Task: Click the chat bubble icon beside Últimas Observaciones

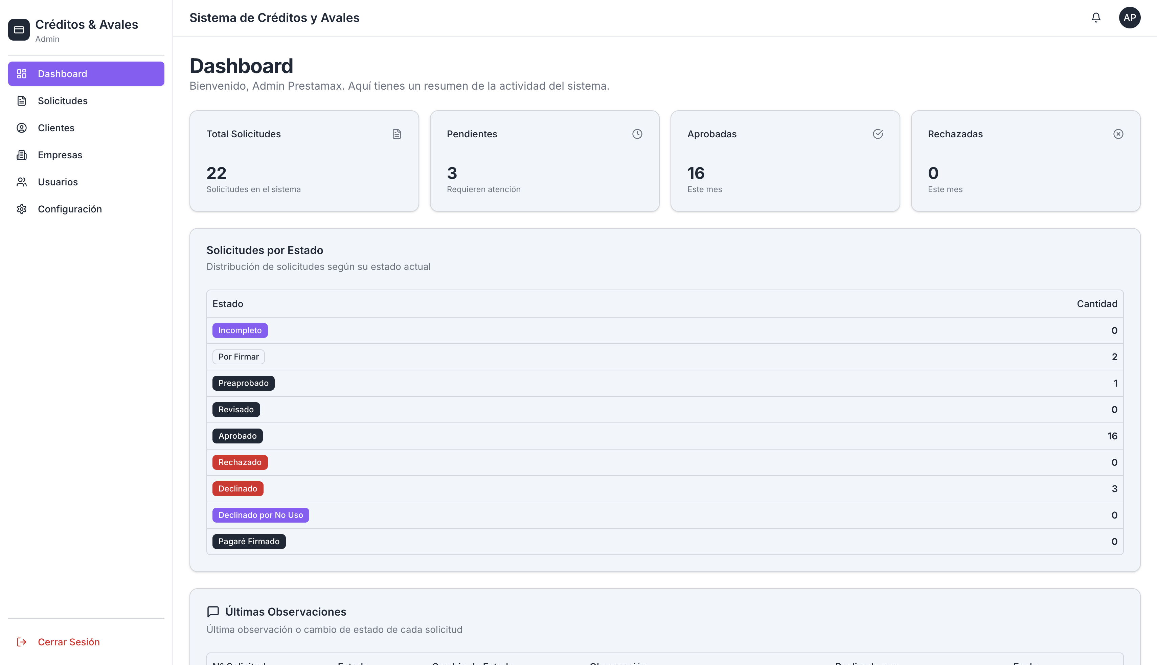Action: point(213,612)
